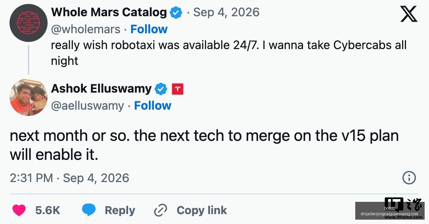Open the 2:31 PM Sep 4, 2026 timestamp
The width and height of the screenshot is (429, 224).
click(x=69, y=178)
